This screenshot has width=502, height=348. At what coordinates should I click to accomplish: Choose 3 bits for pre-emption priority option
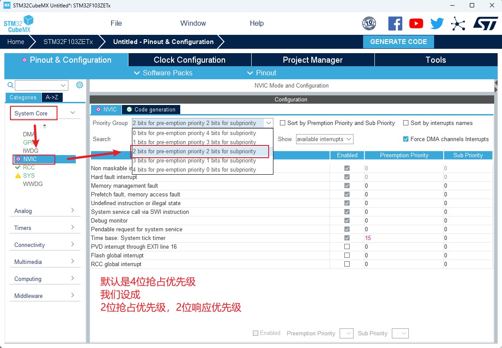pyautogui.click(x=202, y=160)
